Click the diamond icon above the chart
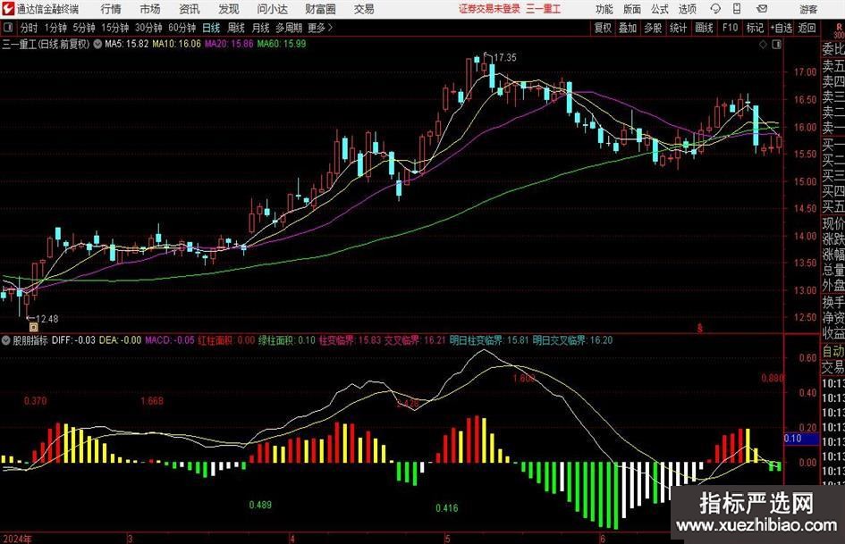This screenshot has width=845, height=544. [x=763, y=45]
